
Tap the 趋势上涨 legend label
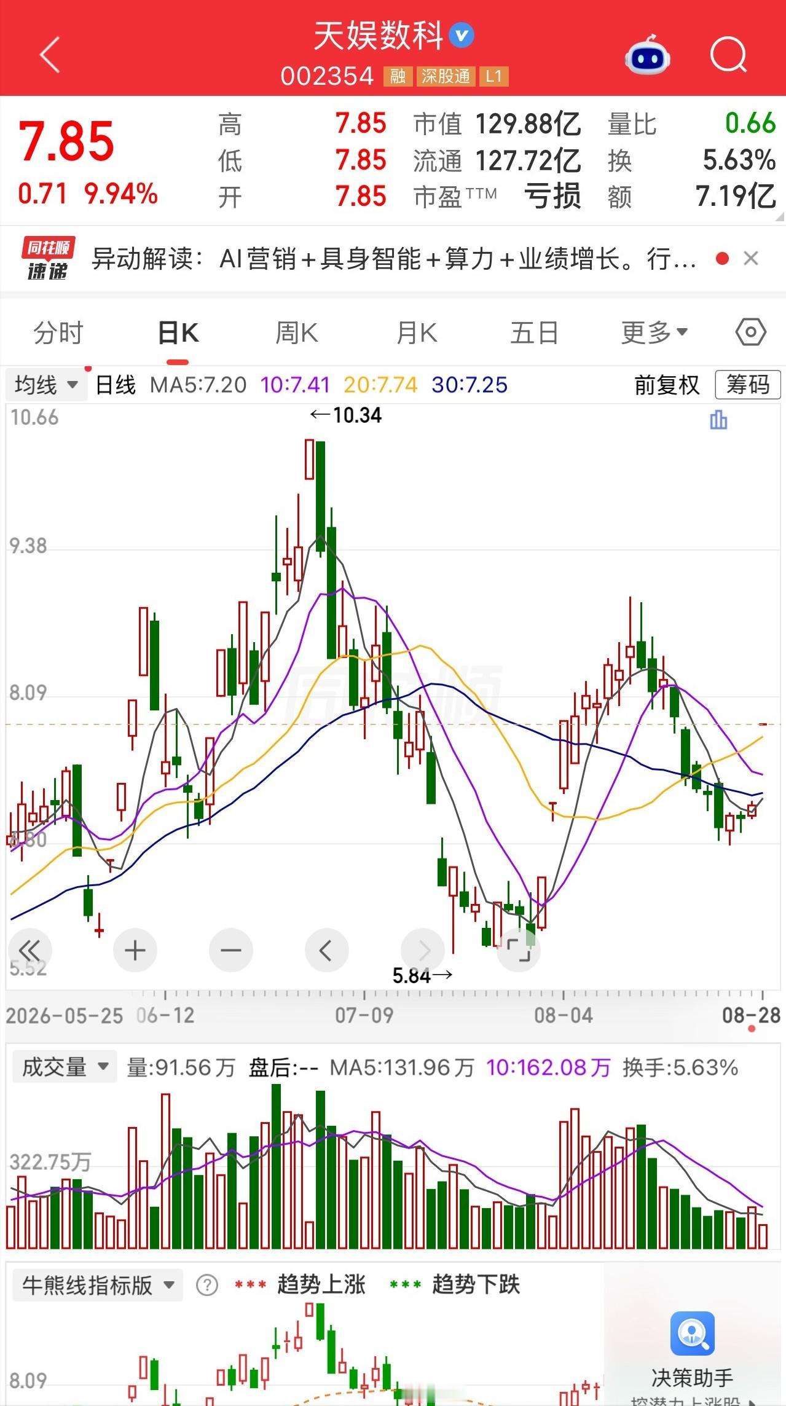pyautogui.click(x=321, y=1285)
